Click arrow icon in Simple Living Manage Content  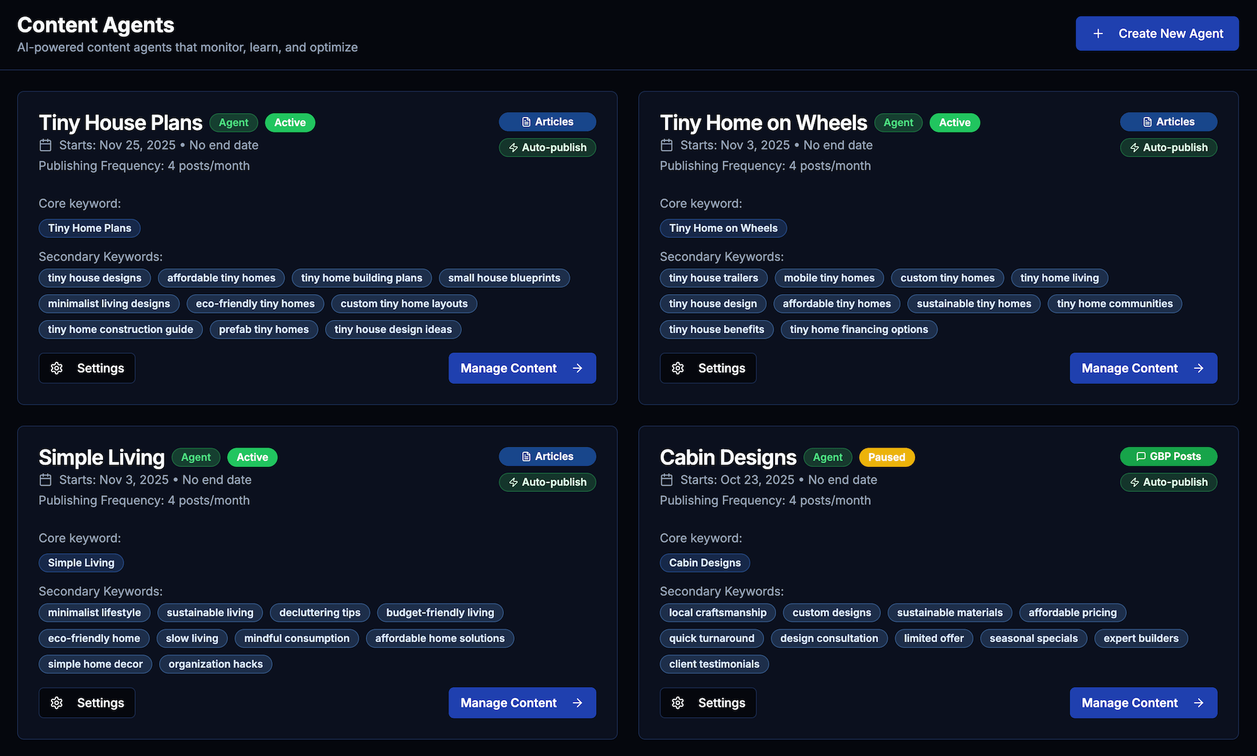tap(578, 703)
